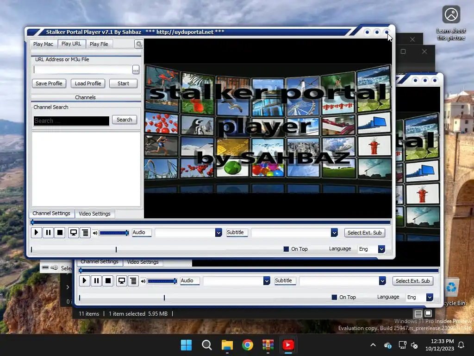This screenshot has width=474, height=356.
Task: Click the channel Search text field
Action: click(71, 121)
